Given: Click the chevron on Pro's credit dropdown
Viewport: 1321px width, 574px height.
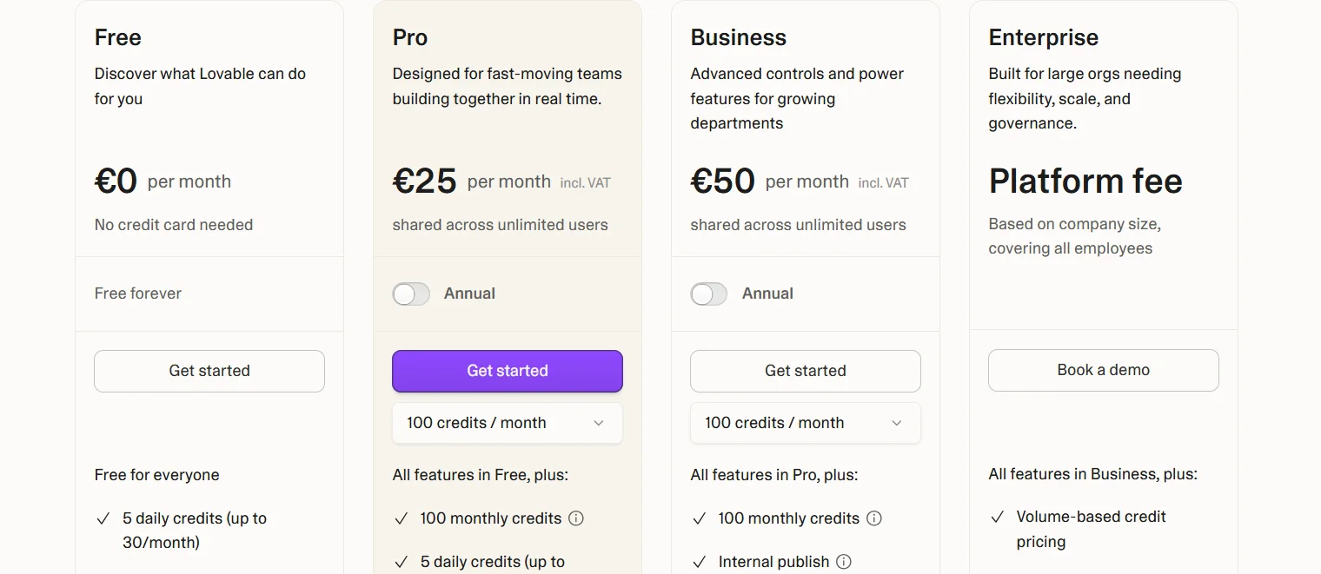Looking at the screenshot, I should tap(598, 423).
